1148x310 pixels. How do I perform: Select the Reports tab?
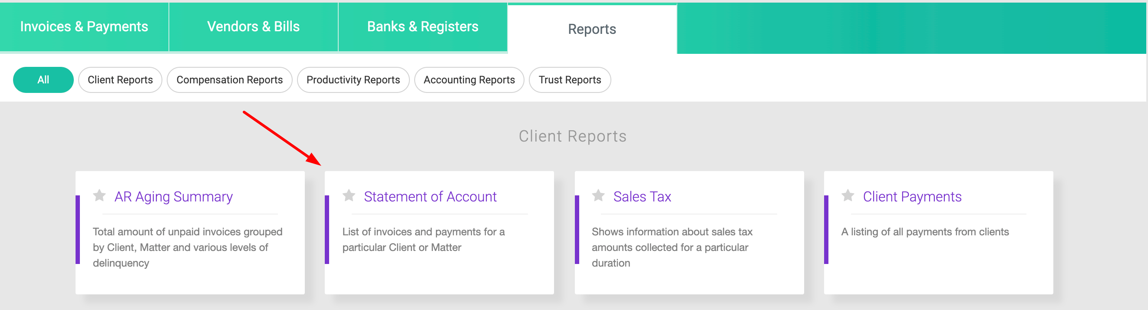click(x=592, y=29)
